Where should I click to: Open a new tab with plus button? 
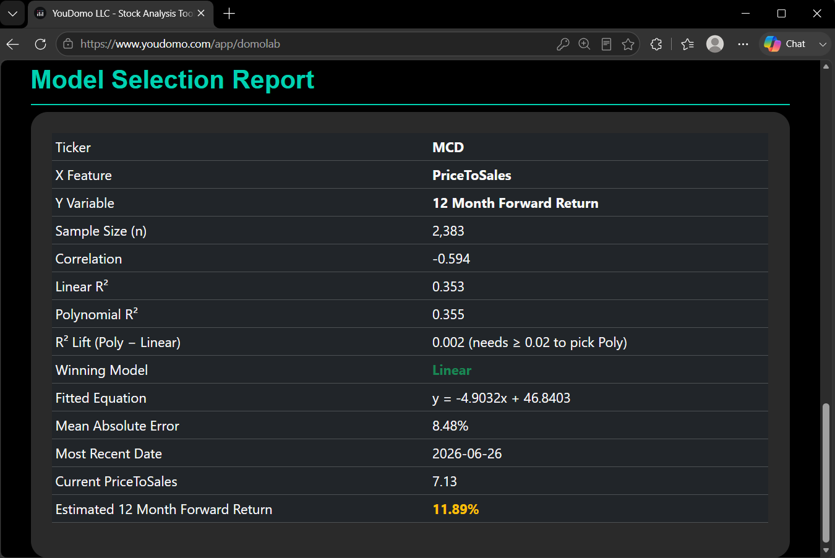(229, 13)
